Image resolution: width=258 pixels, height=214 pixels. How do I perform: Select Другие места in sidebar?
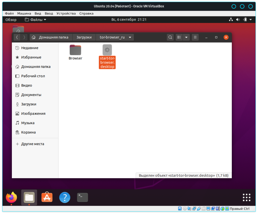33,144
